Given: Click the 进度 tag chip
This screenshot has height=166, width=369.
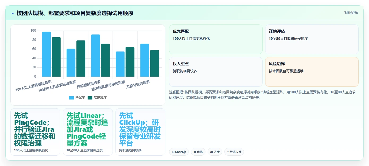Looking at the screenshot, I should (215, 152).
